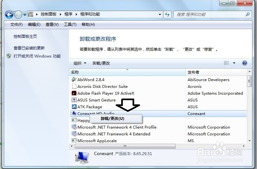Click the Microsoft AppLocale icon
Screen dimensions: 257x169
(x=74, y=141)
